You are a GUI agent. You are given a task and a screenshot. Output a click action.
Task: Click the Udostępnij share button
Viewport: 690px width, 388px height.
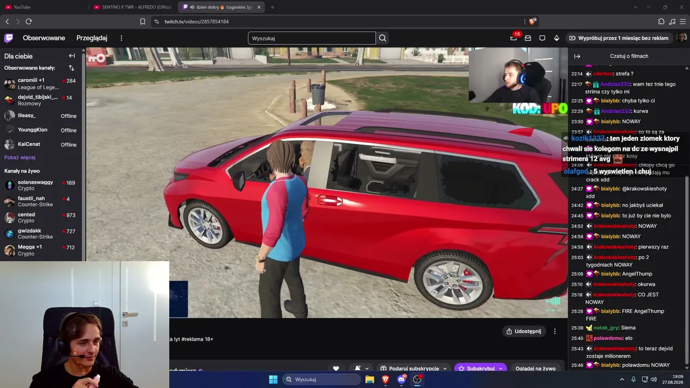[523, 331]
